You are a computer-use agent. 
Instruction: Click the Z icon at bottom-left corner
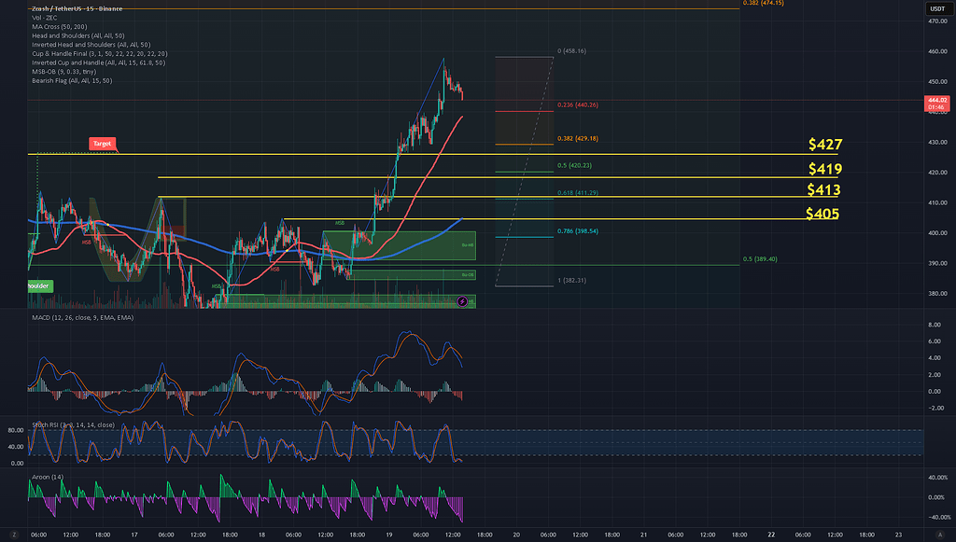[14, 534]
